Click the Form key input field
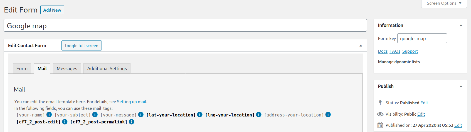Image resolution: width=471 pixels, height=132 pixels. point(422,38)
